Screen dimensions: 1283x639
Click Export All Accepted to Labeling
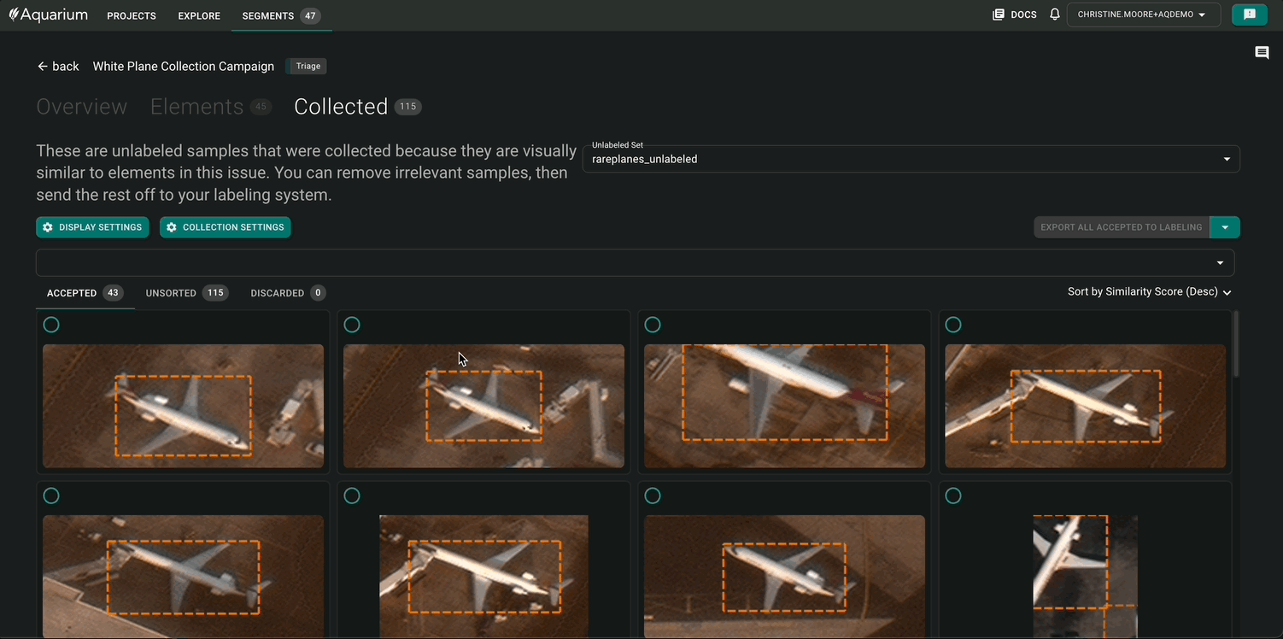tap(1121, 227)
